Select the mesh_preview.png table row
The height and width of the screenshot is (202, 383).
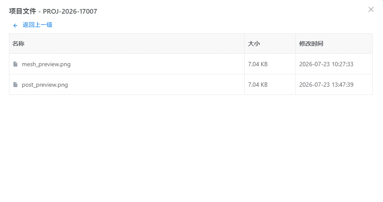tap(191, 64)
